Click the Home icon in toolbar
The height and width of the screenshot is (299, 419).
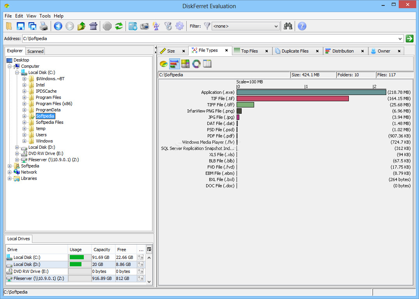click(93, 26)
